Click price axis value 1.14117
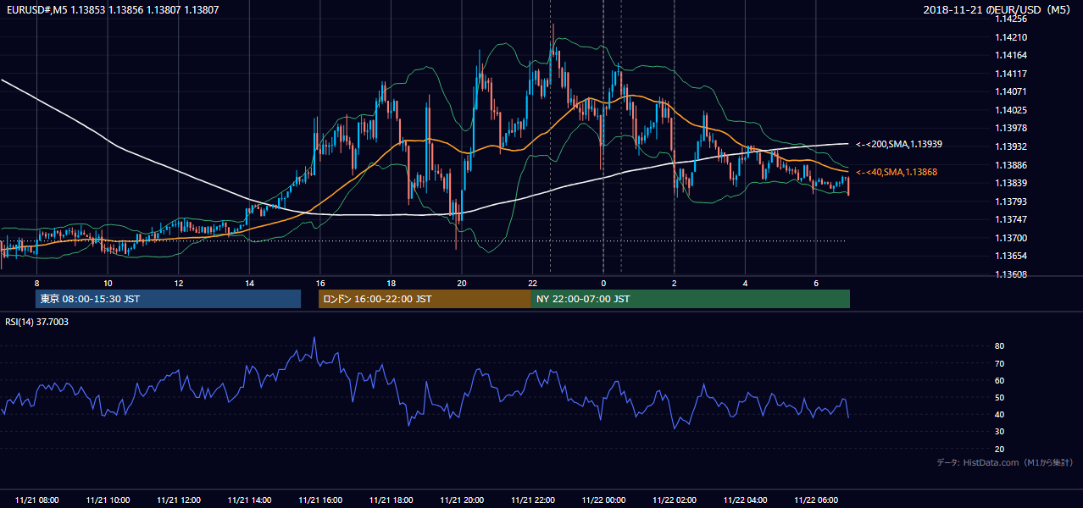1083x508 pixels. [1011, 74]
